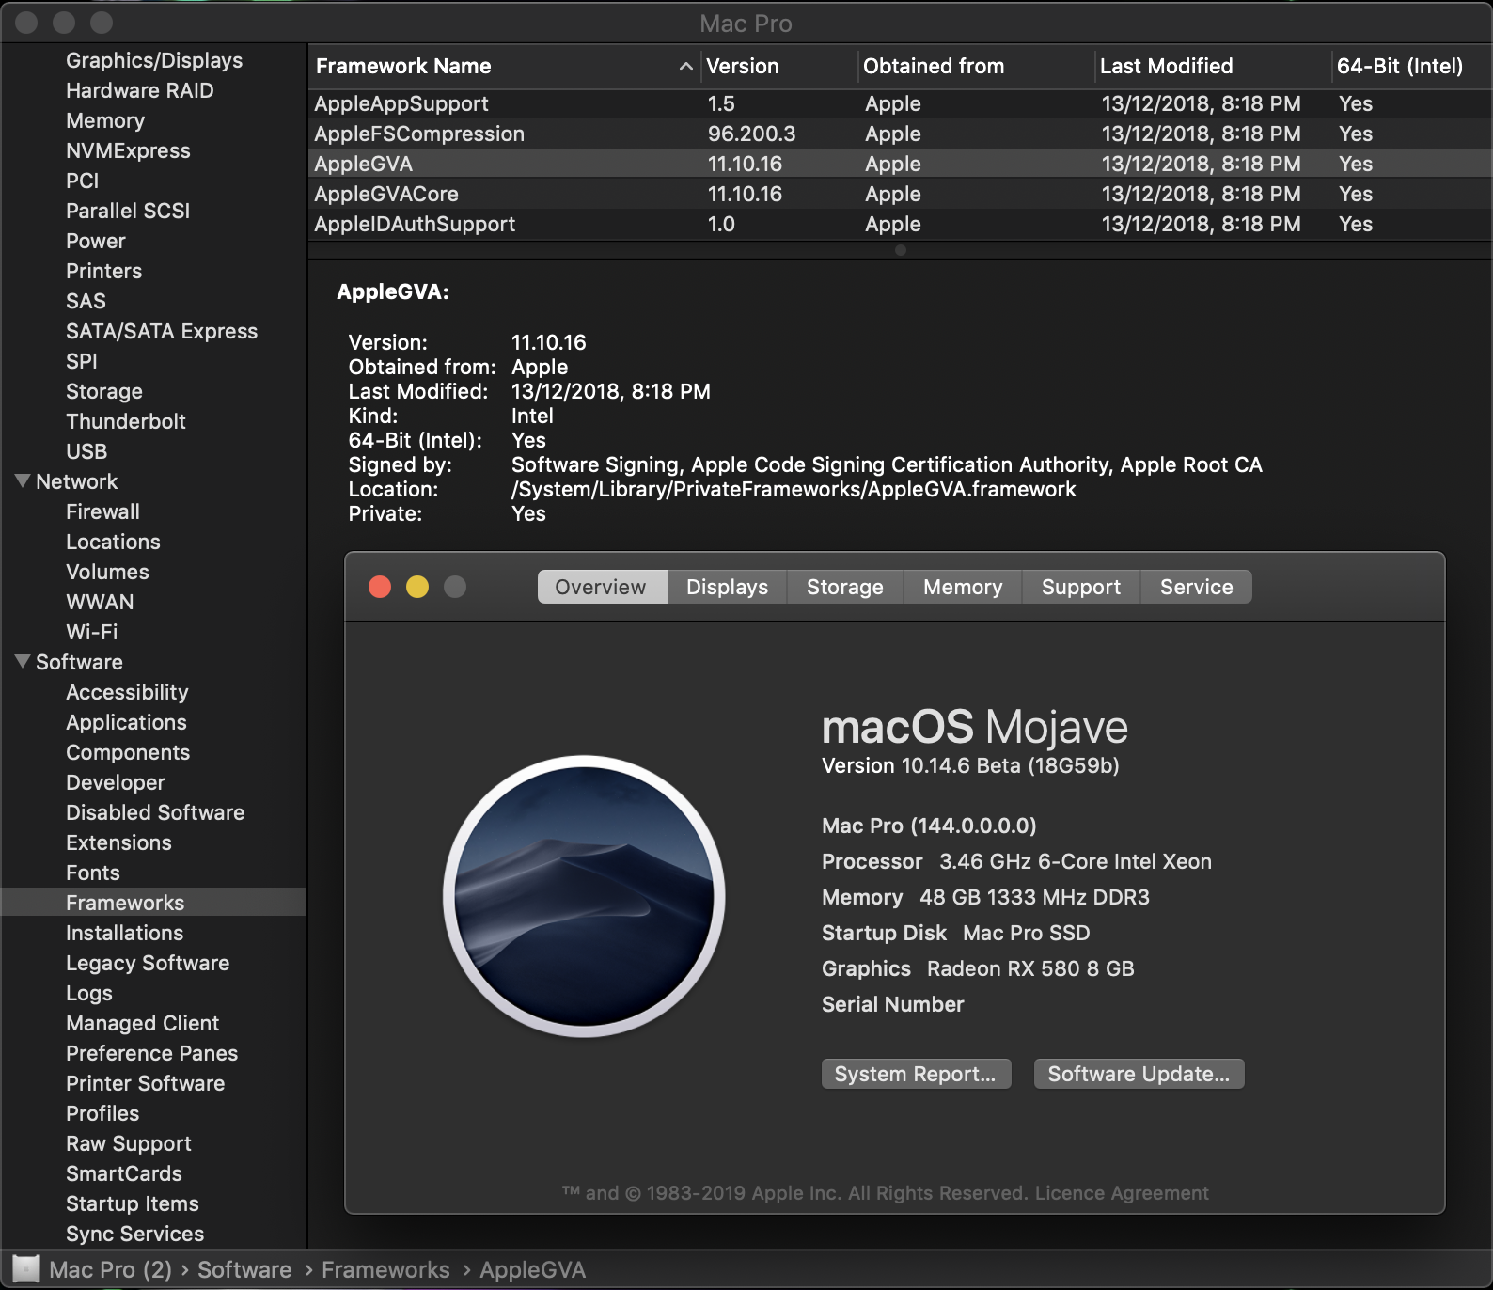
Task: Sort by the Last Modified column header
Action: (x=1214, y=66)
